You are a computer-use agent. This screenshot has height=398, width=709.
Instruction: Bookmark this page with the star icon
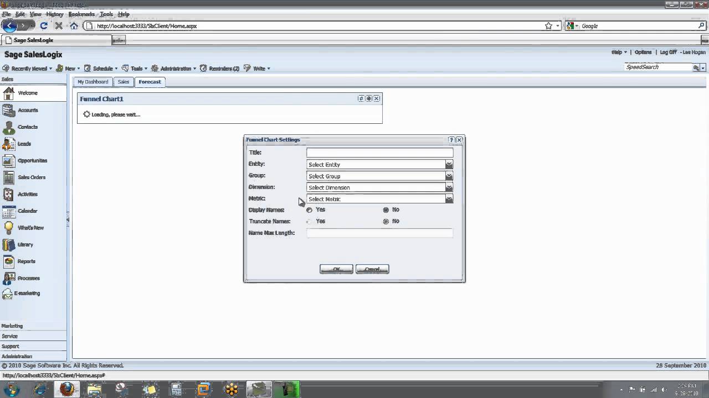tap(548, 26)
